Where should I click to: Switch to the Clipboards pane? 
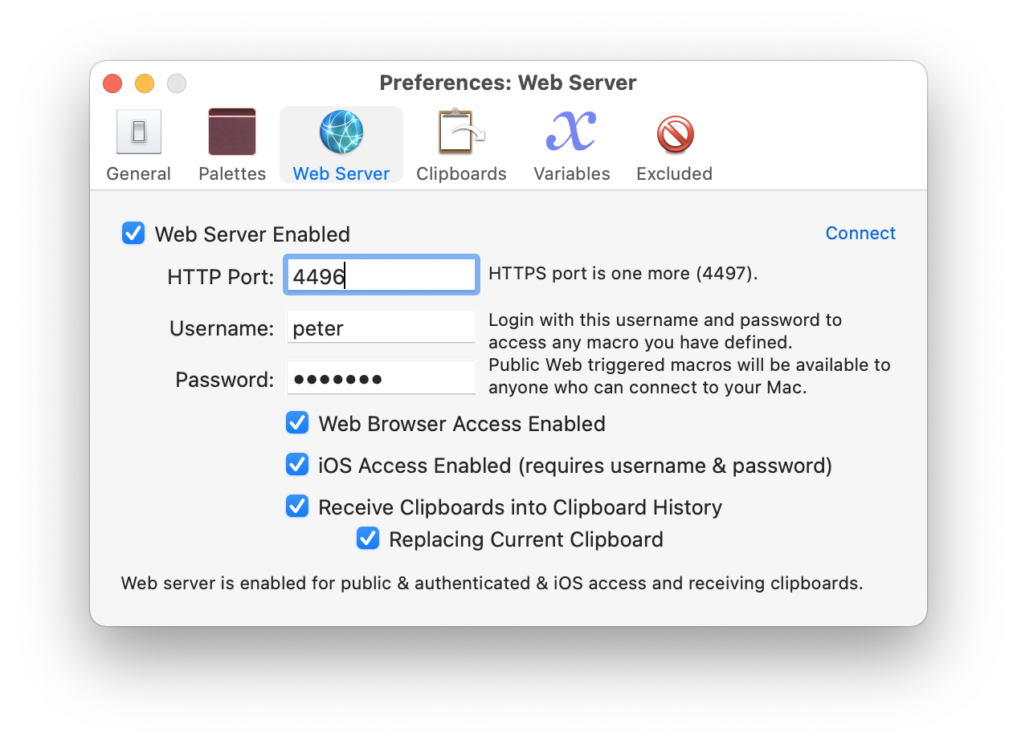460,145
